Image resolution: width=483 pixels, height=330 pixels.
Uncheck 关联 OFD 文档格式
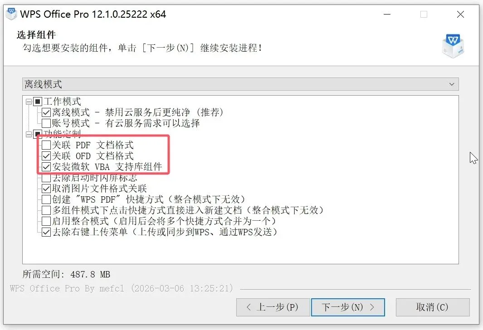46,156
